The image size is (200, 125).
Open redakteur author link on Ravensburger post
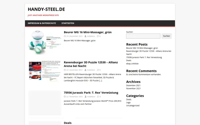[91, 70]
